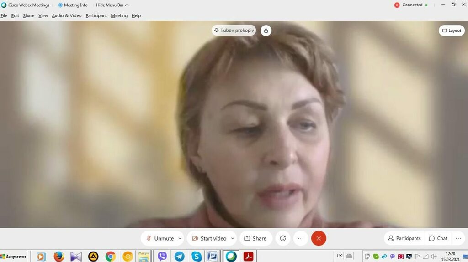This screenshot has width=468, height=262.
Task: Open more options in meeting controls
Action: pyautogui.click(x=301, y=238)
